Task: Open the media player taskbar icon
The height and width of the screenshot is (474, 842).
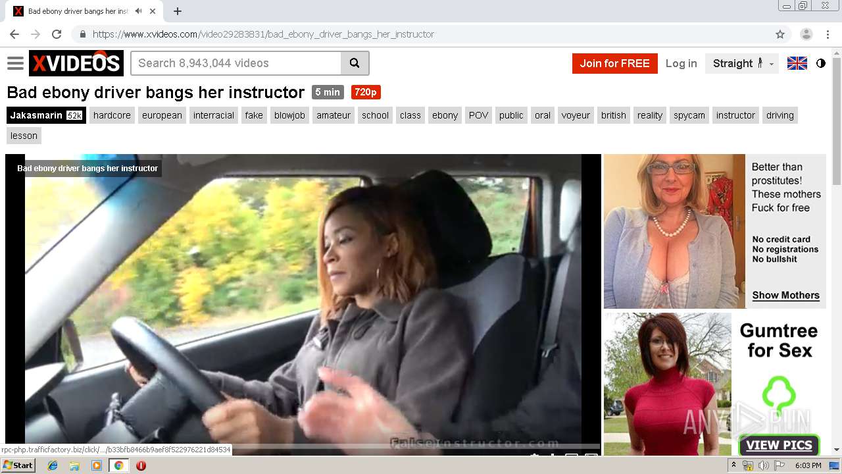Action: 97,465
